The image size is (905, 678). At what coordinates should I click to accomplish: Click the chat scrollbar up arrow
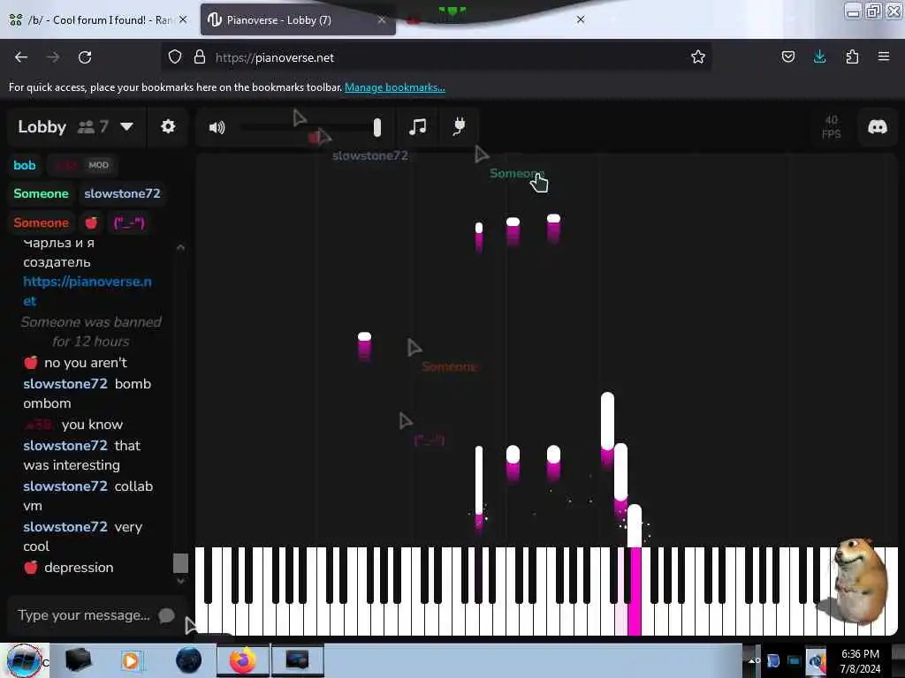(x=180, y=247)
